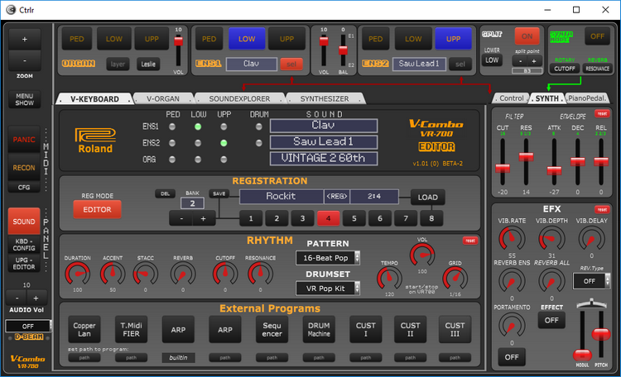Viewport: 621px width, 377px height.
Task: Open the PATTERN 16-Beat Pop dropdown
Action: click(328, 258)
